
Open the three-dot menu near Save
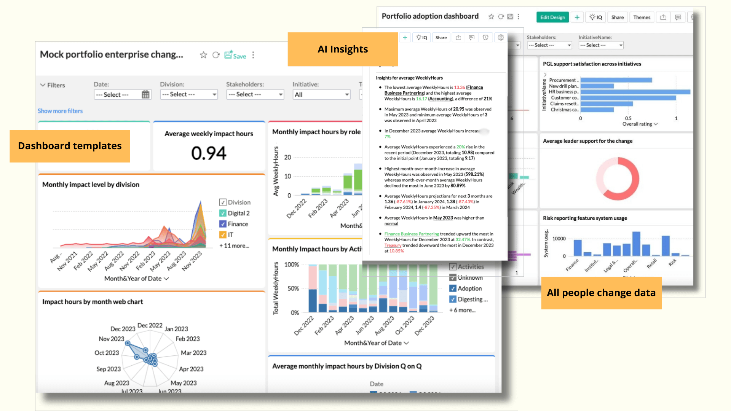coord(253,55)
